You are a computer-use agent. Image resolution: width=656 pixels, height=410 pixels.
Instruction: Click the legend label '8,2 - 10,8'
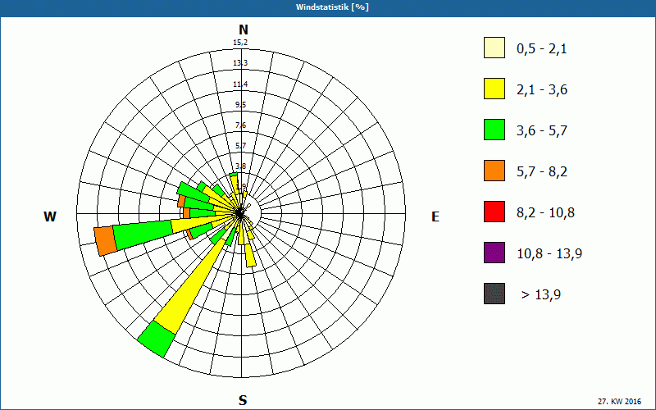(545, 213)
